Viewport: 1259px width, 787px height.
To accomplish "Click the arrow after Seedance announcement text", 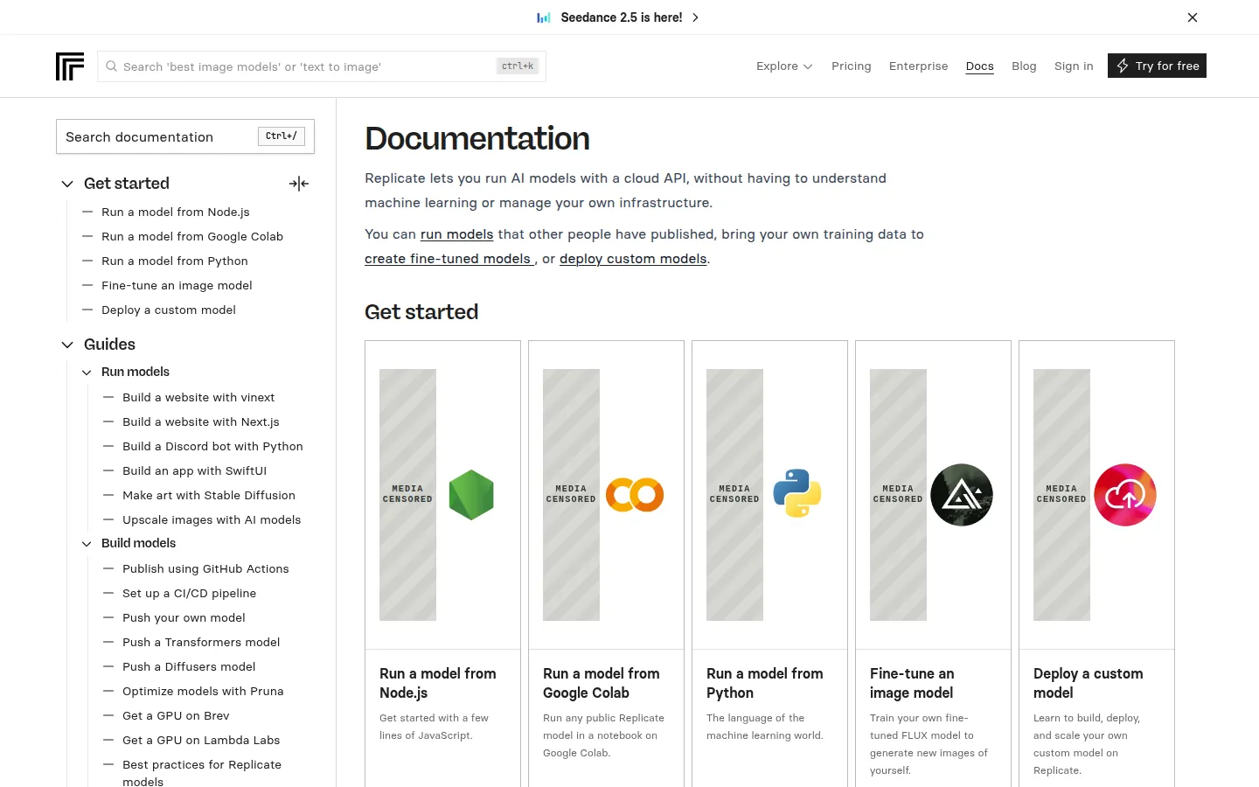I will pyautogui.click(x=695, y=17).
